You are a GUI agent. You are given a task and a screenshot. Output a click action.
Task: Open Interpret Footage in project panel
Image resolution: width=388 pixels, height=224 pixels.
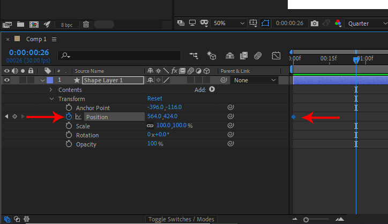click(x=7, y=25)
